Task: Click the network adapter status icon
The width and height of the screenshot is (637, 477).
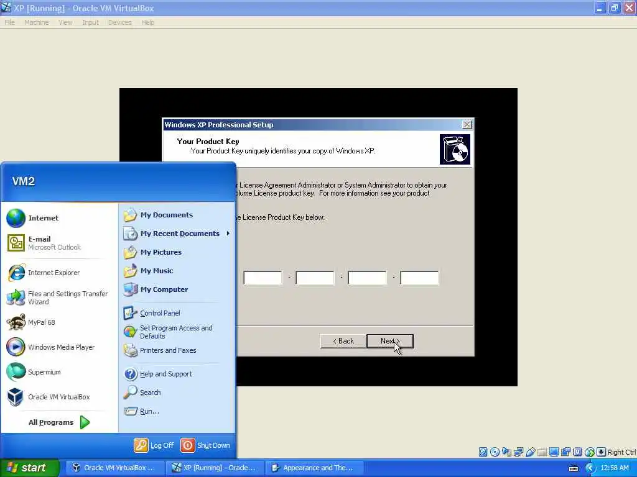Action: click(518, 452)
